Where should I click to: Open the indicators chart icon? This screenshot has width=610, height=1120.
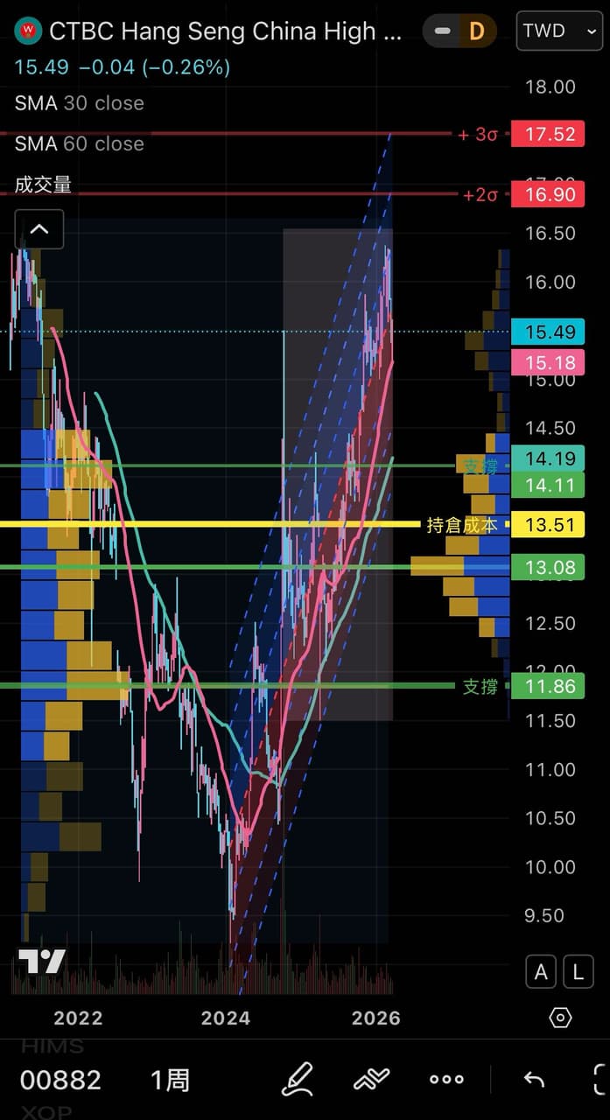(x=371, y=1079)
